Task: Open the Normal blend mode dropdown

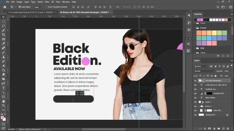Action: pyautogui.click(x=204, y=71)
